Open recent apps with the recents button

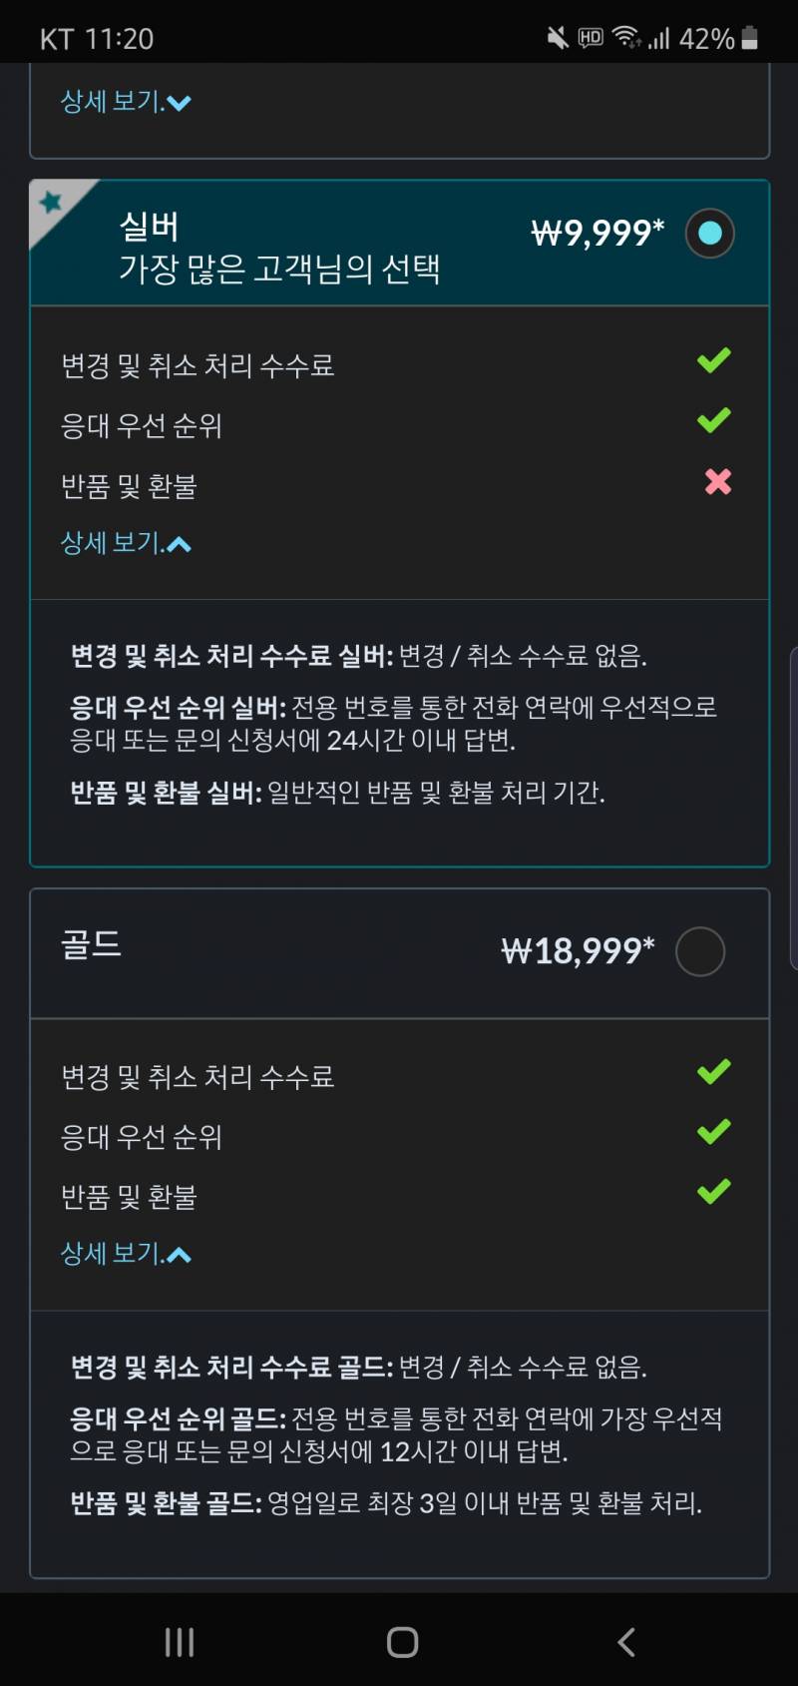(x=179, y=1640)
